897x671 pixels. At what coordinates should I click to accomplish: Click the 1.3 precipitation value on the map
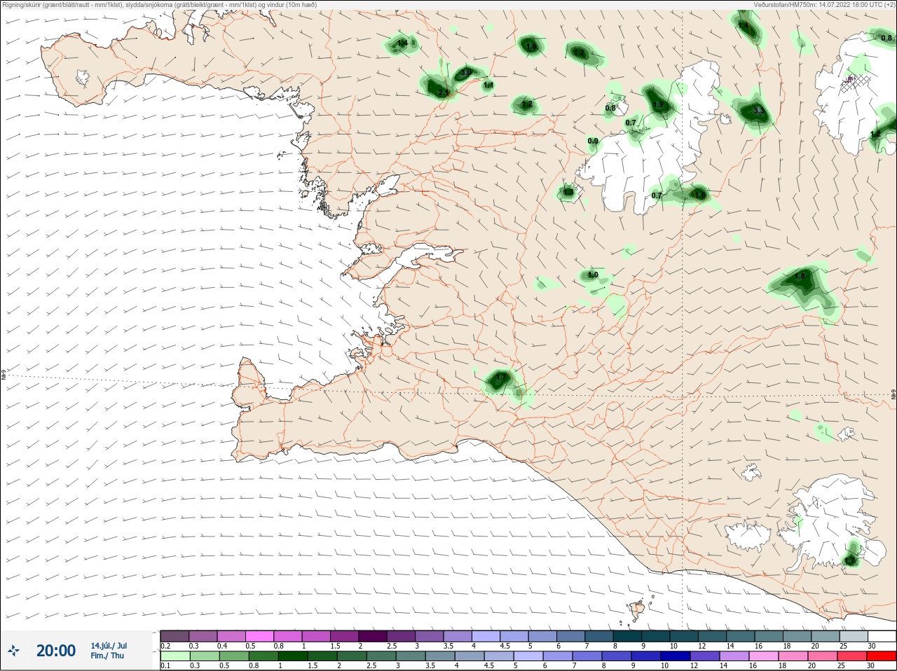(x=568, y=192)
